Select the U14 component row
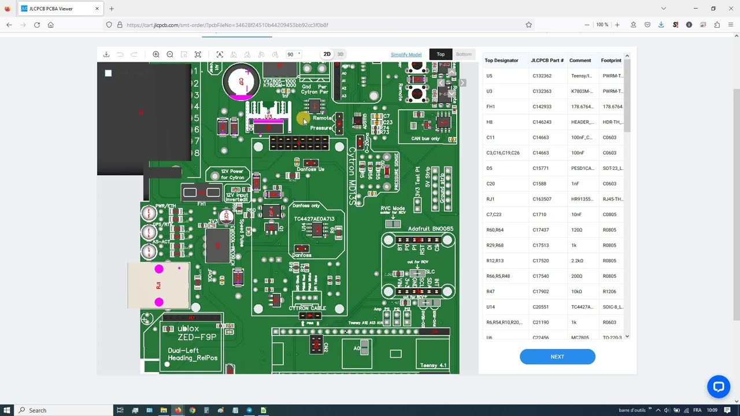Screen dimensions: 740x416 point(554,307)
